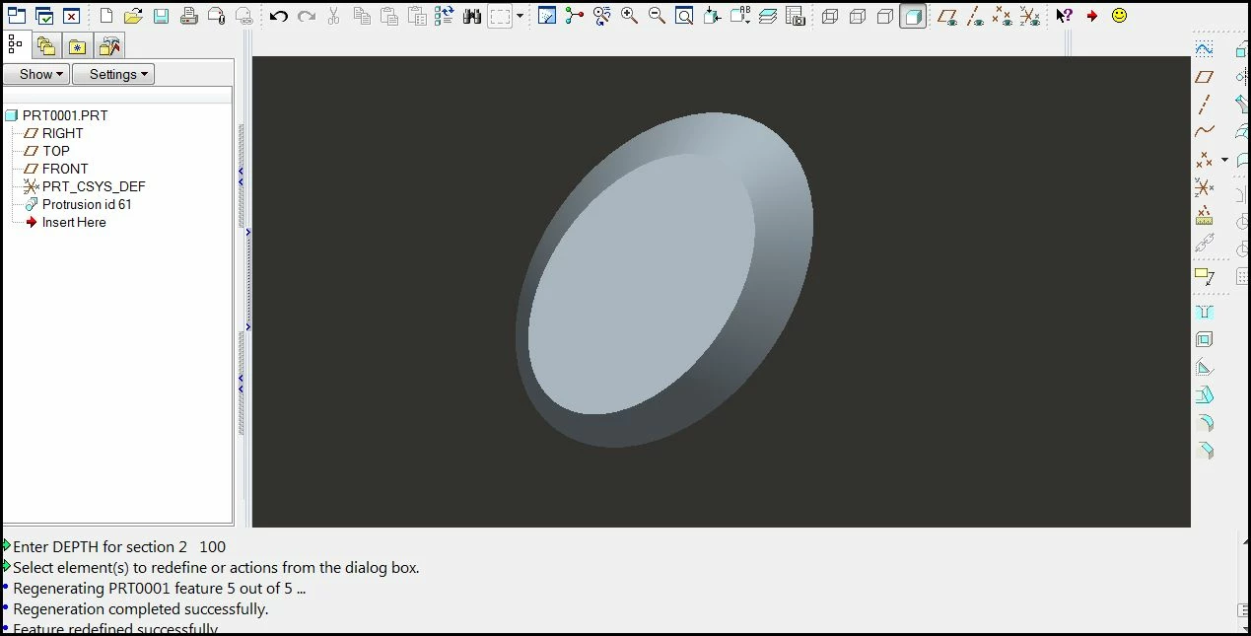Toggle datum points display
The height and width of the screenshot is (636, 1251).
(1003, 16)
